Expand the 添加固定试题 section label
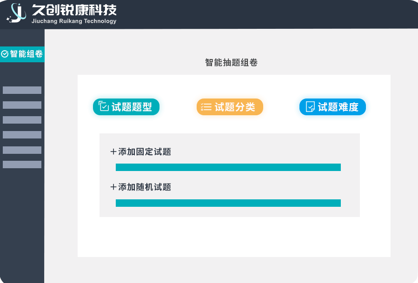This screenshot has width=418, height=283. pos(145,151)
